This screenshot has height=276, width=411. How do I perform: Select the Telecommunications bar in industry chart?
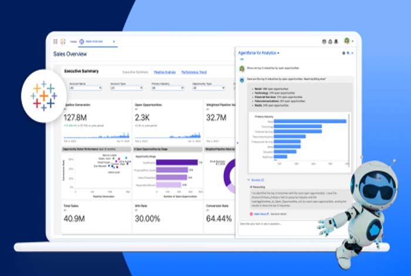click(289, 137)
